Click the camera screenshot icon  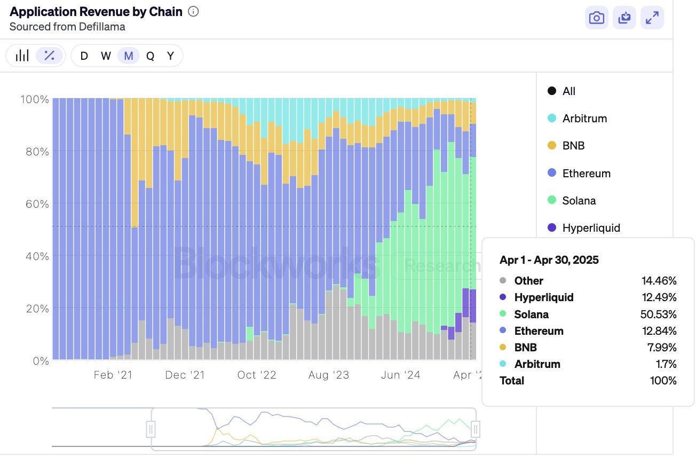[x=596, y=18]
